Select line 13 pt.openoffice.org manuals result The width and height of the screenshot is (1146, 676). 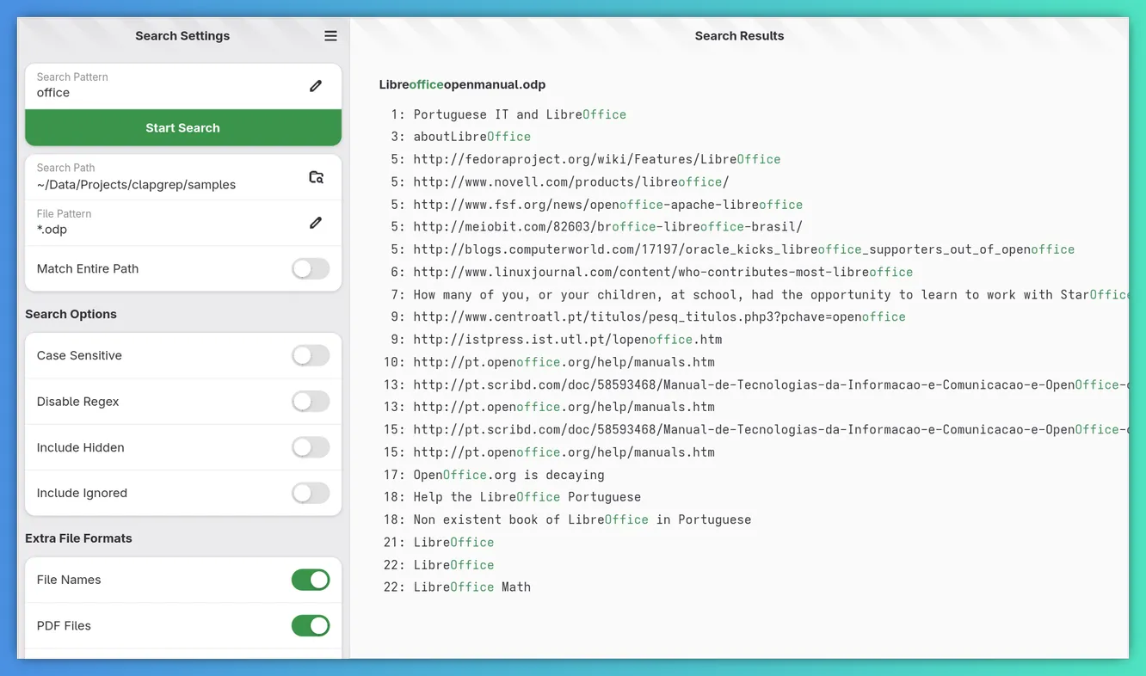(564, 407)
